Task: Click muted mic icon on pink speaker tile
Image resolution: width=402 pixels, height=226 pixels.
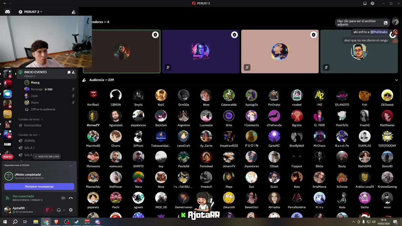Action: click(x=247, y=67)
